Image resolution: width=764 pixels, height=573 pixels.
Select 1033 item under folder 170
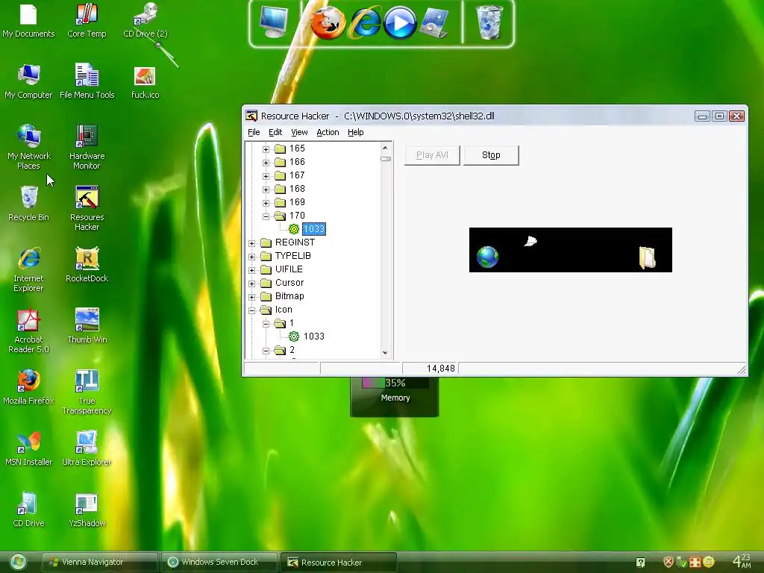pyautogui.click(x=314, y=229)
